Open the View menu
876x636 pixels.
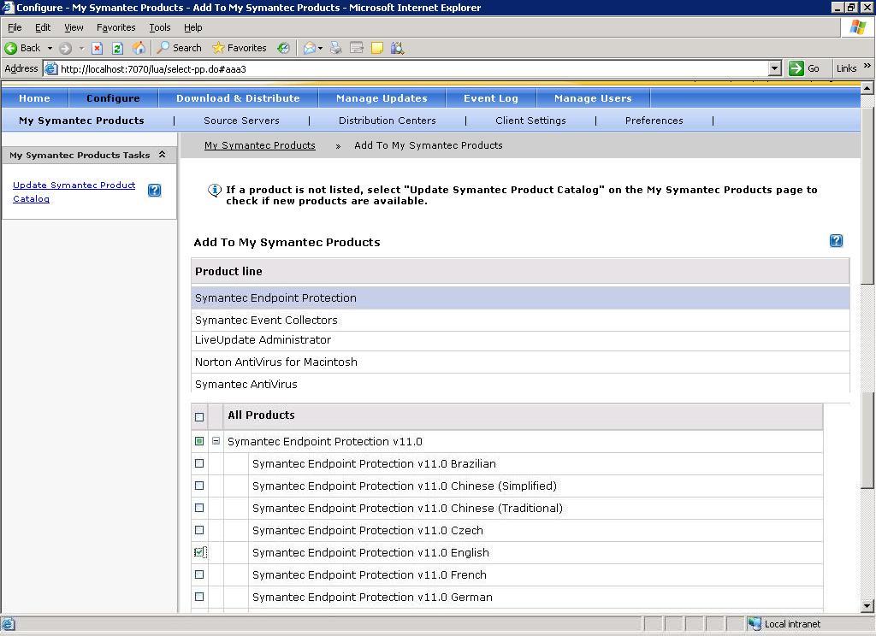[x=74, y=27]
